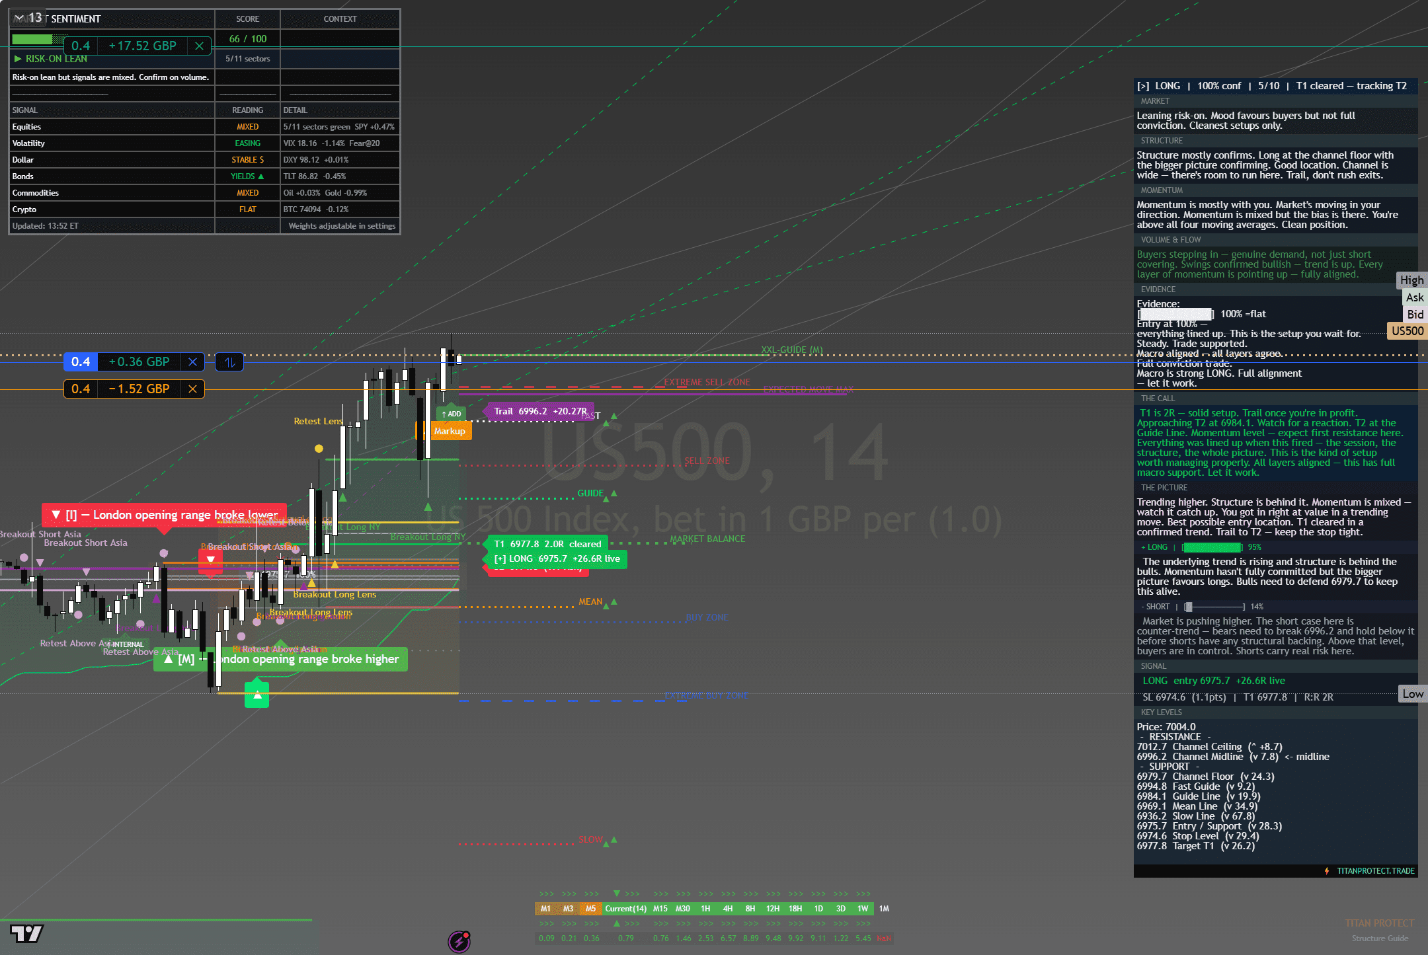Click the Current(14) timeframe cell
Image resolution: width=1428 pixels, height=955 pixels.
pyautogui.click(x=625, y=909)
